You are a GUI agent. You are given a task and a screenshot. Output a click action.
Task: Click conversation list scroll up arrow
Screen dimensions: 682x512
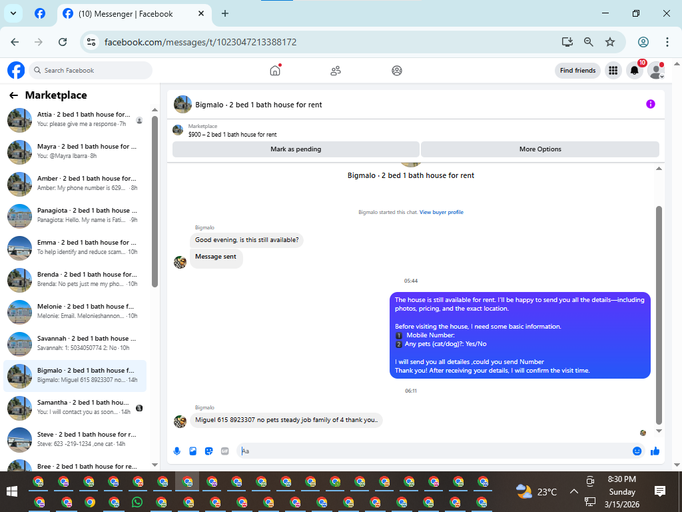click(x=155, y=110)
